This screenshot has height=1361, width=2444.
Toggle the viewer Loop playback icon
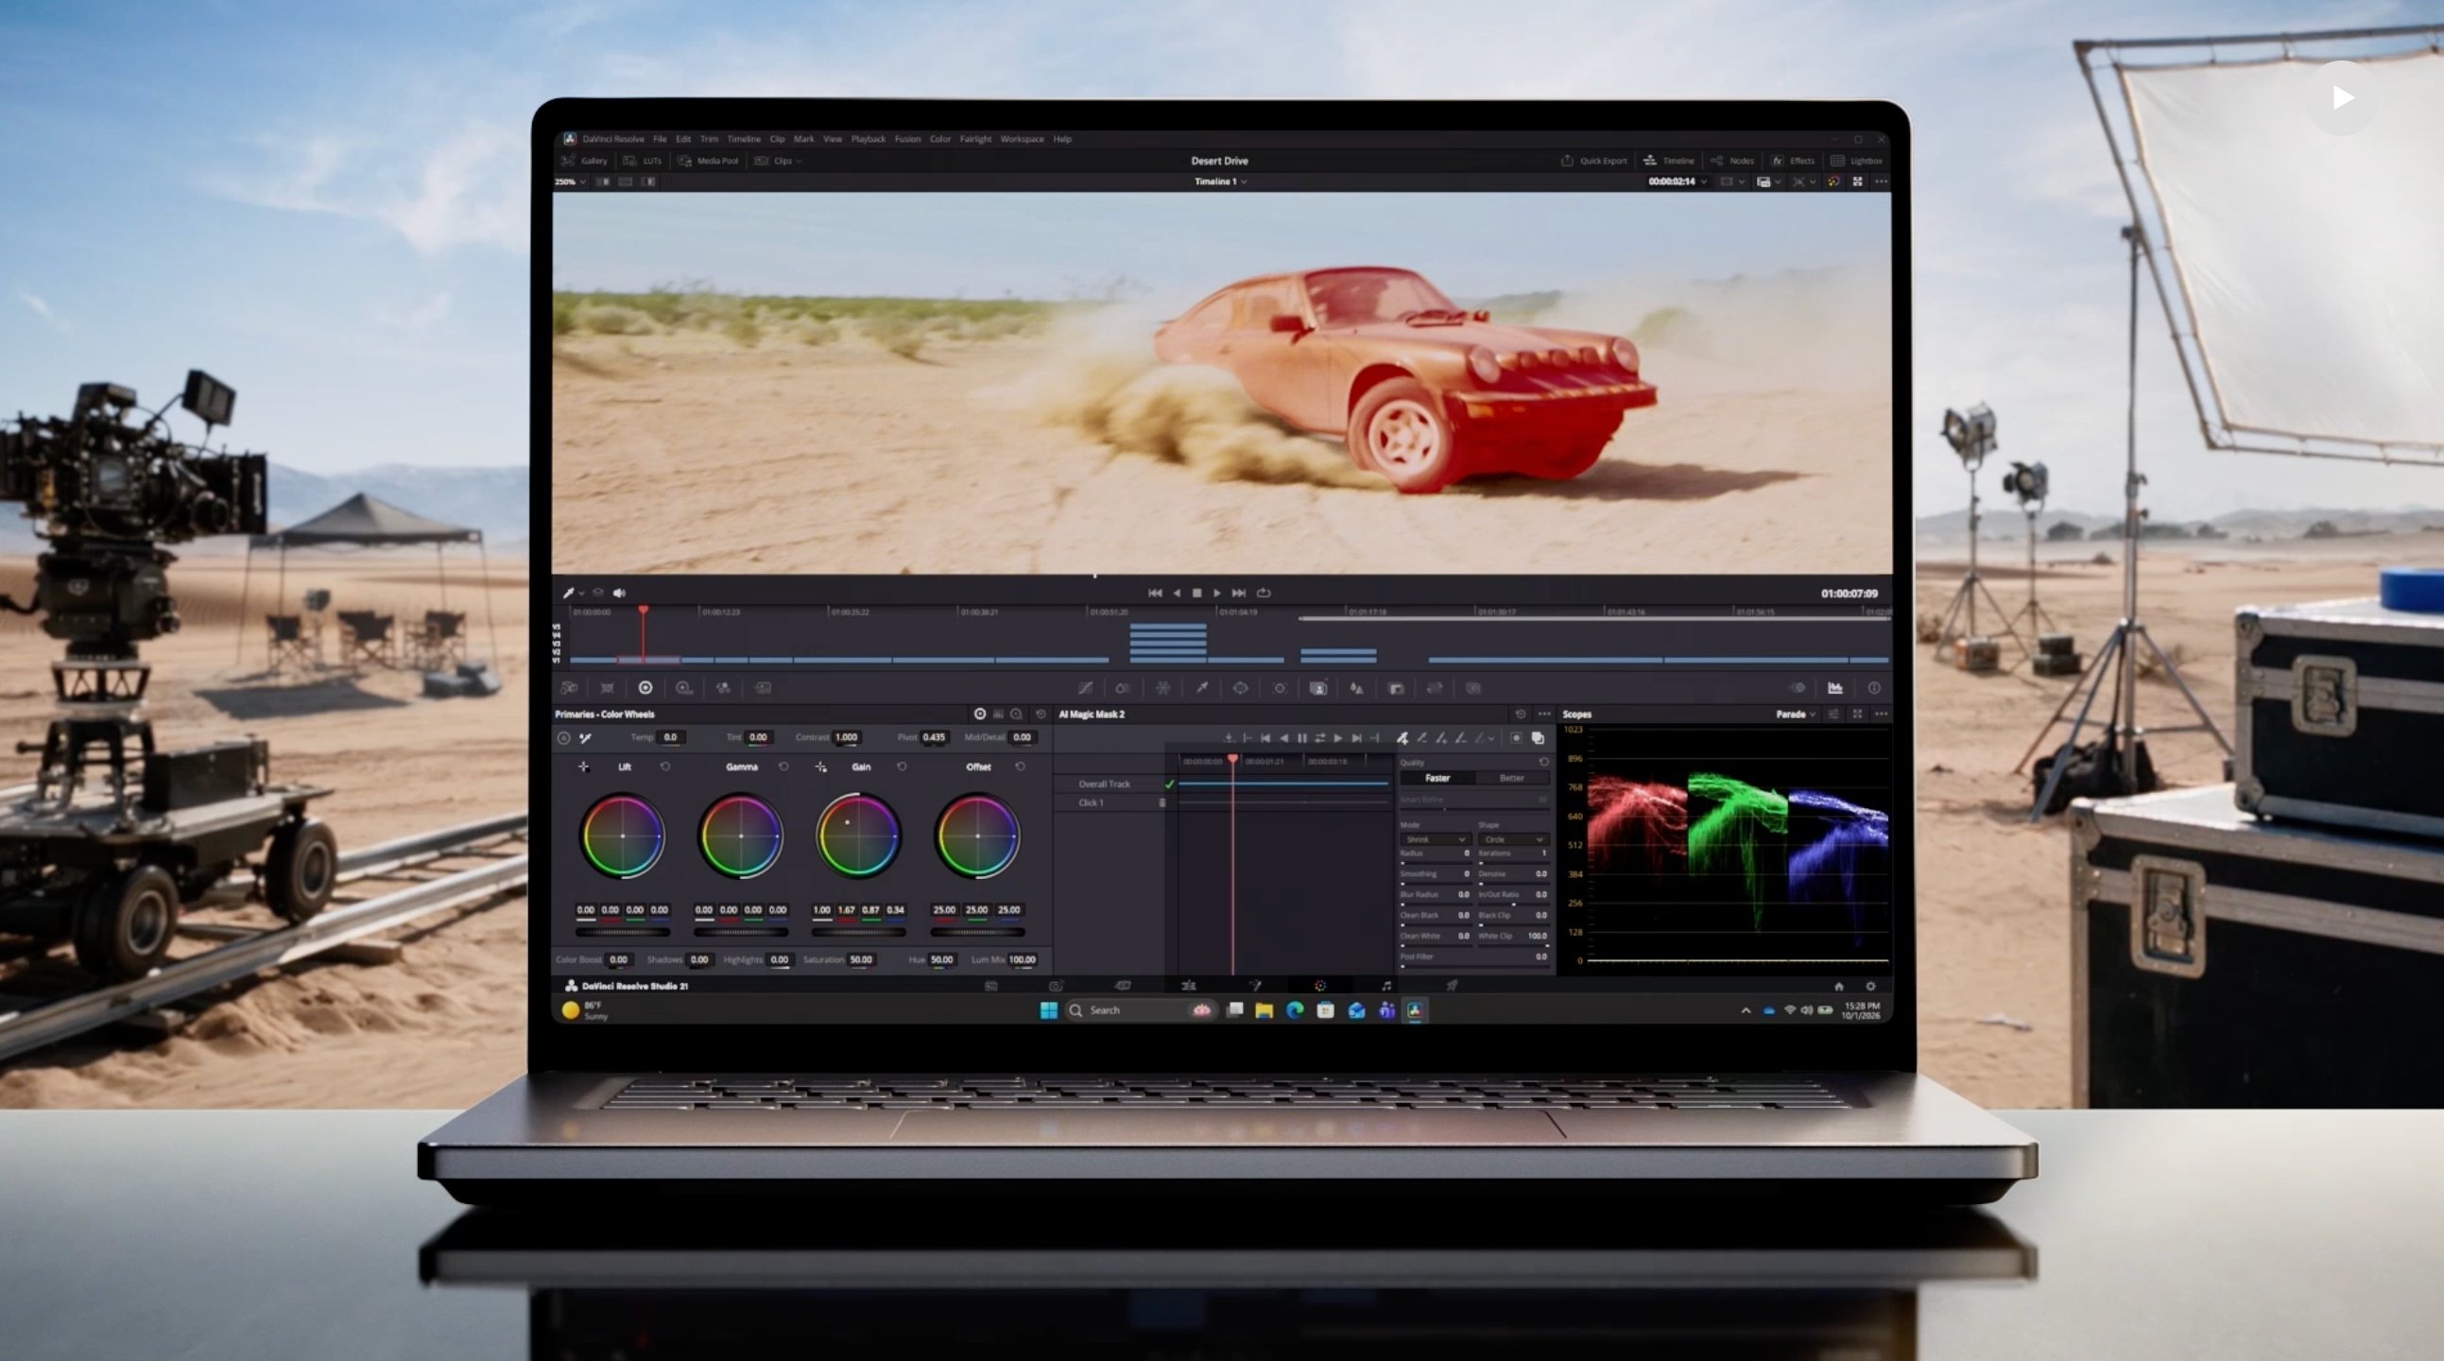pyautogui.click(x=1264, y=594)
